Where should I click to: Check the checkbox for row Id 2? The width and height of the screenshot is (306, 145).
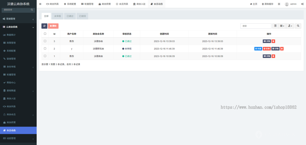coord(45,48)
